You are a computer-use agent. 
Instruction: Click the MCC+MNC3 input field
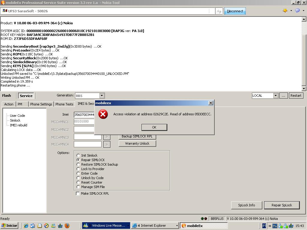(x=88, y=137)
